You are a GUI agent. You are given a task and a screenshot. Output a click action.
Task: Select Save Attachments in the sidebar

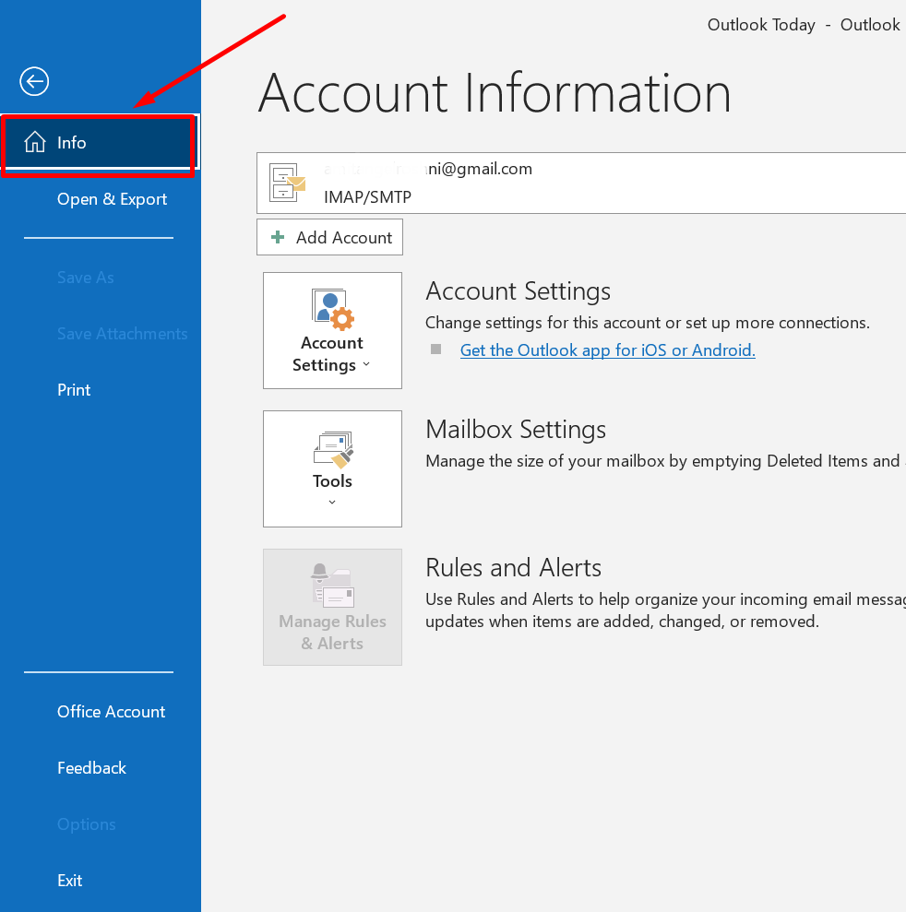coord(122,334)
